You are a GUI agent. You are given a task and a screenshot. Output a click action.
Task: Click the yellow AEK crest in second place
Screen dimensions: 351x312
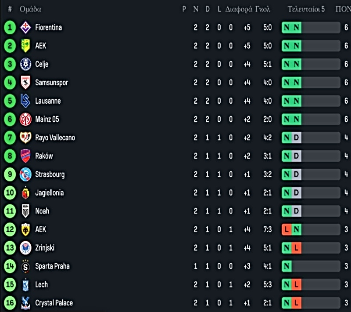[x=25, y=46]
